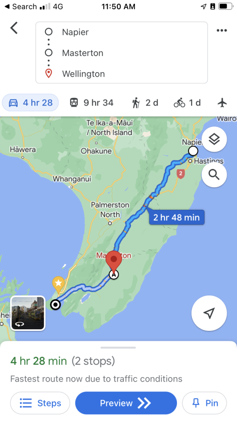The height and width of the screenshot is (422, 237).
Task: Tap the back arrow icon
Action: point(14,28)
